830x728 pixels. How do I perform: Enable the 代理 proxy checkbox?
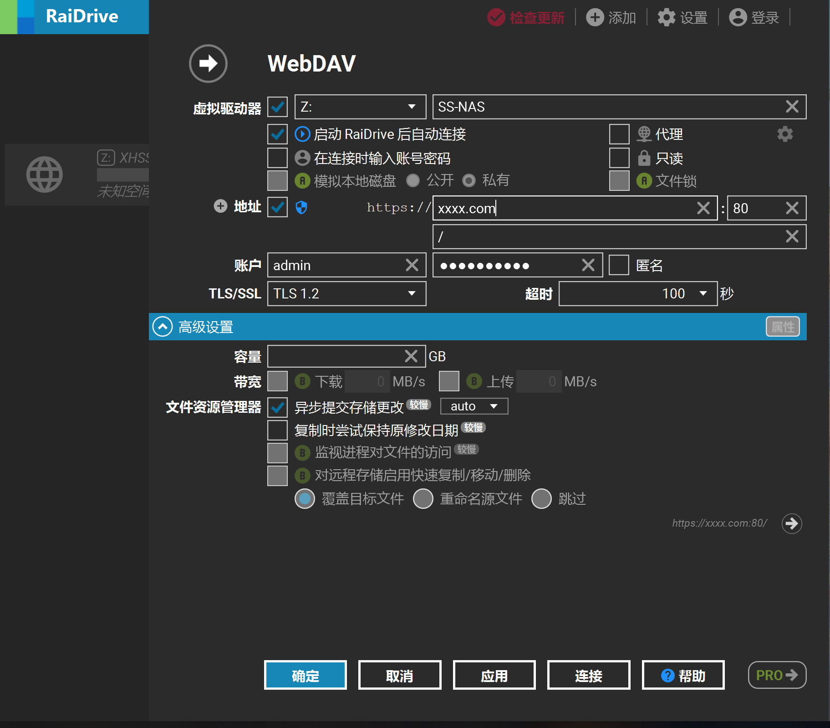tap(619, 134)
